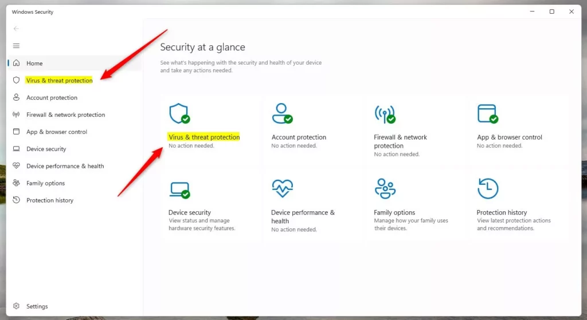Maximize the Windows Security window

(x=551, y=11)
